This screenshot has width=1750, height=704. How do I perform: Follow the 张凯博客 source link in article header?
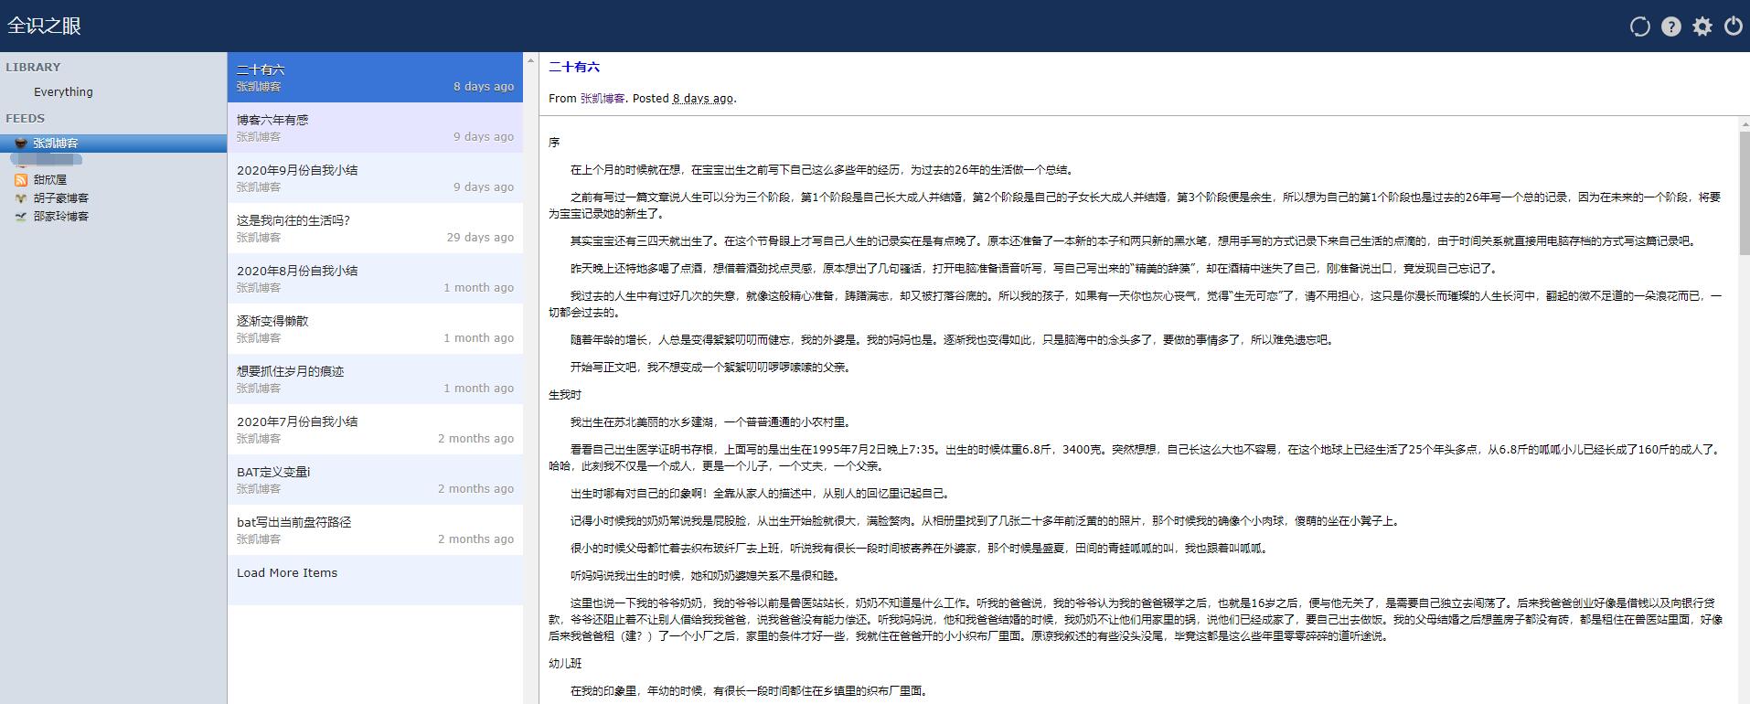coord(603,99)
